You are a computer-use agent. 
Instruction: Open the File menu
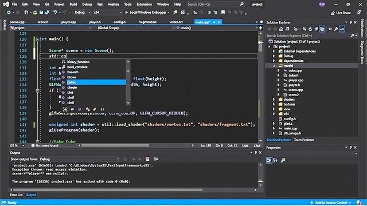coord(14,4)
